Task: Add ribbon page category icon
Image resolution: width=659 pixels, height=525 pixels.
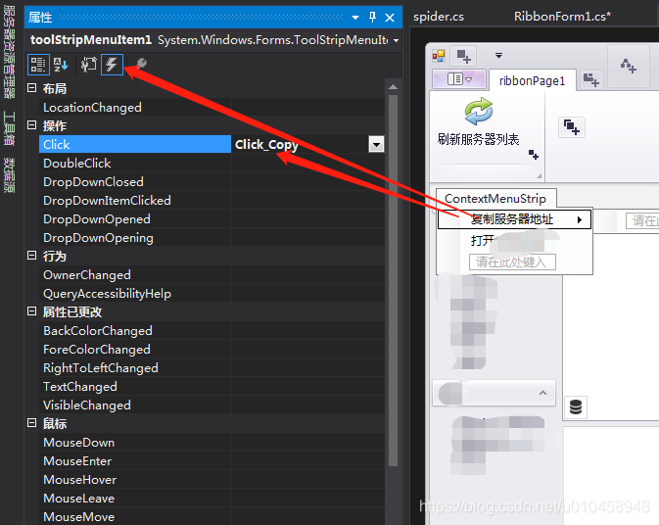Action: tap(629, 66)
